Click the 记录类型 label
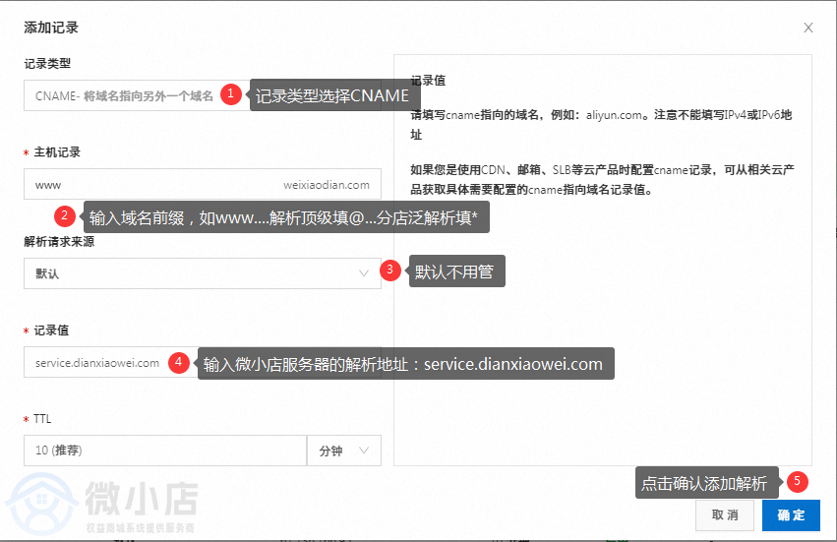 pos(47,64)
